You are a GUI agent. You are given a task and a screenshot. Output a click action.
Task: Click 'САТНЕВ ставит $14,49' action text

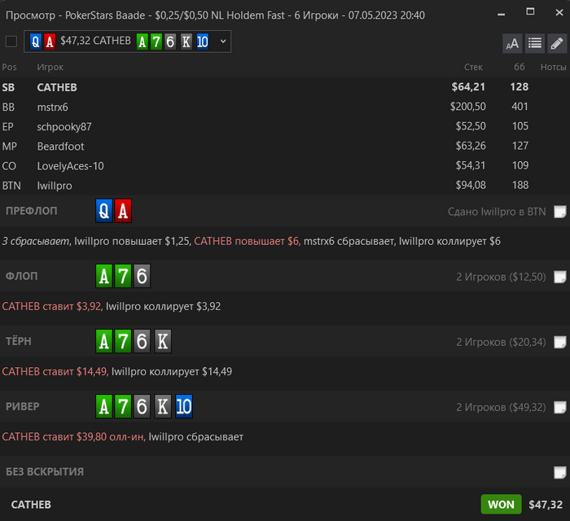tap(55, 371)
